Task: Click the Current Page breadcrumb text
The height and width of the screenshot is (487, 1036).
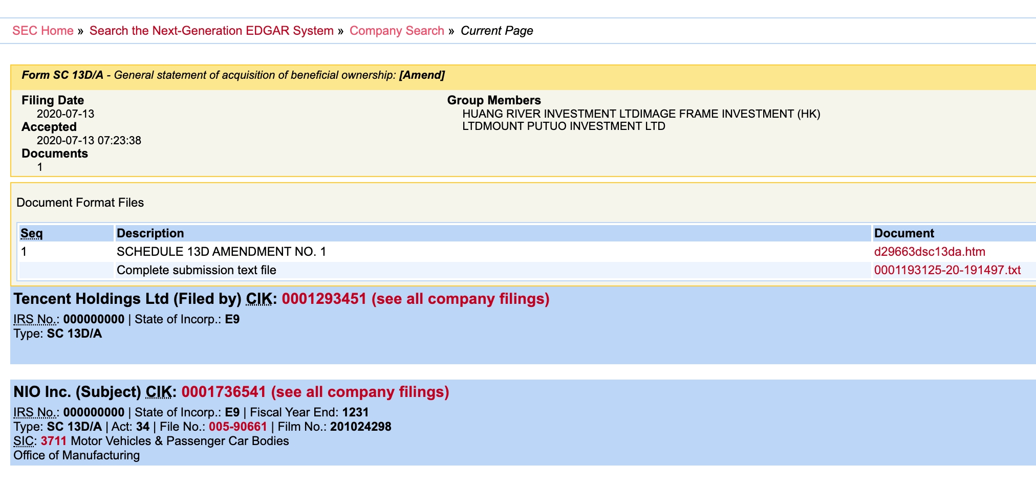Action: [x=497, y=31]
